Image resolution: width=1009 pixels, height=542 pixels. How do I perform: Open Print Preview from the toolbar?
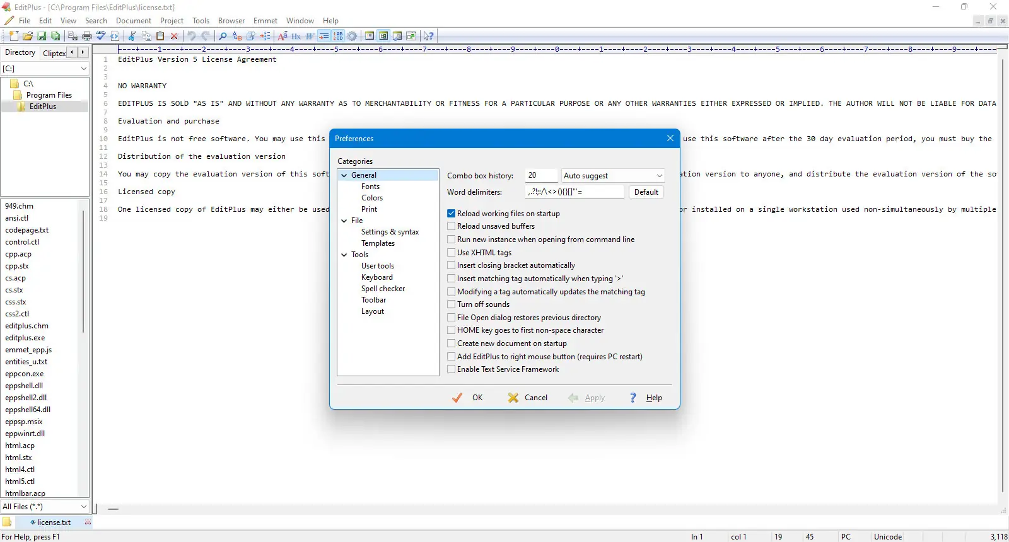(73, 36)
